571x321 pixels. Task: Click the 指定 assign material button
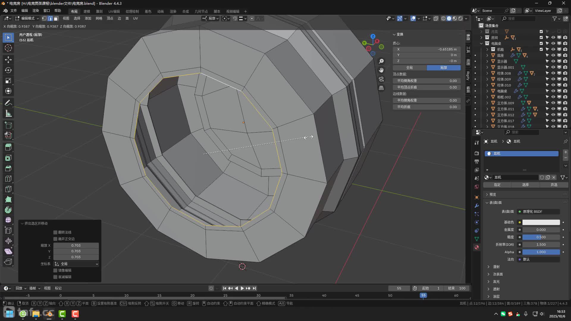pyautogui.click(x=497, y=185)
